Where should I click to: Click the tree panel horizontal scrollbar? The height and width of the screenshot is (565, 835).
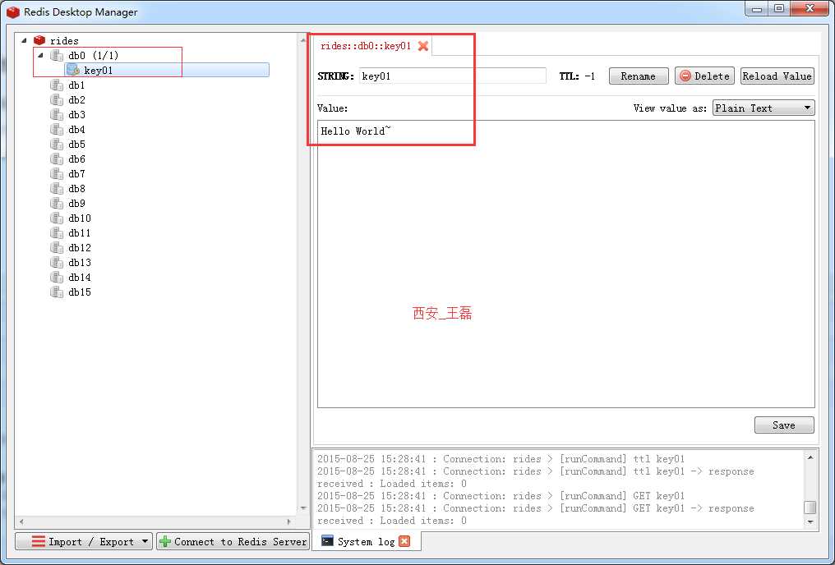click(155, 521)
